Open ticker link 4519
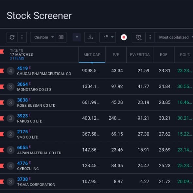193x193 pixels. click(23, 68)
